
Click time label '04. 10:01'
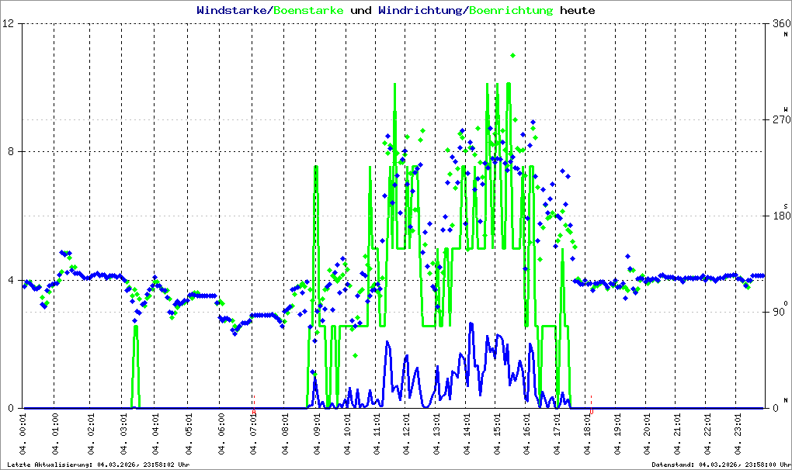347,434
